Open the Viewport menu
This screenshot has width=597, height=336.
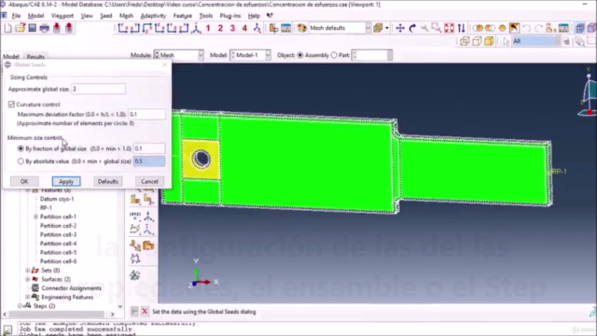click(62, 16)
